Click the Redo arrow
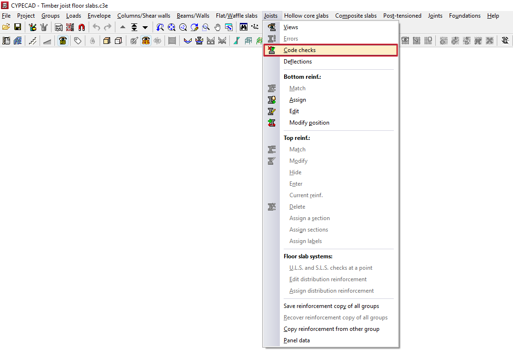The image size is (513, 360). pos(108,27)
